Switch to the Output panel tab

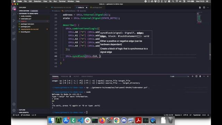[x=76, y=76]
